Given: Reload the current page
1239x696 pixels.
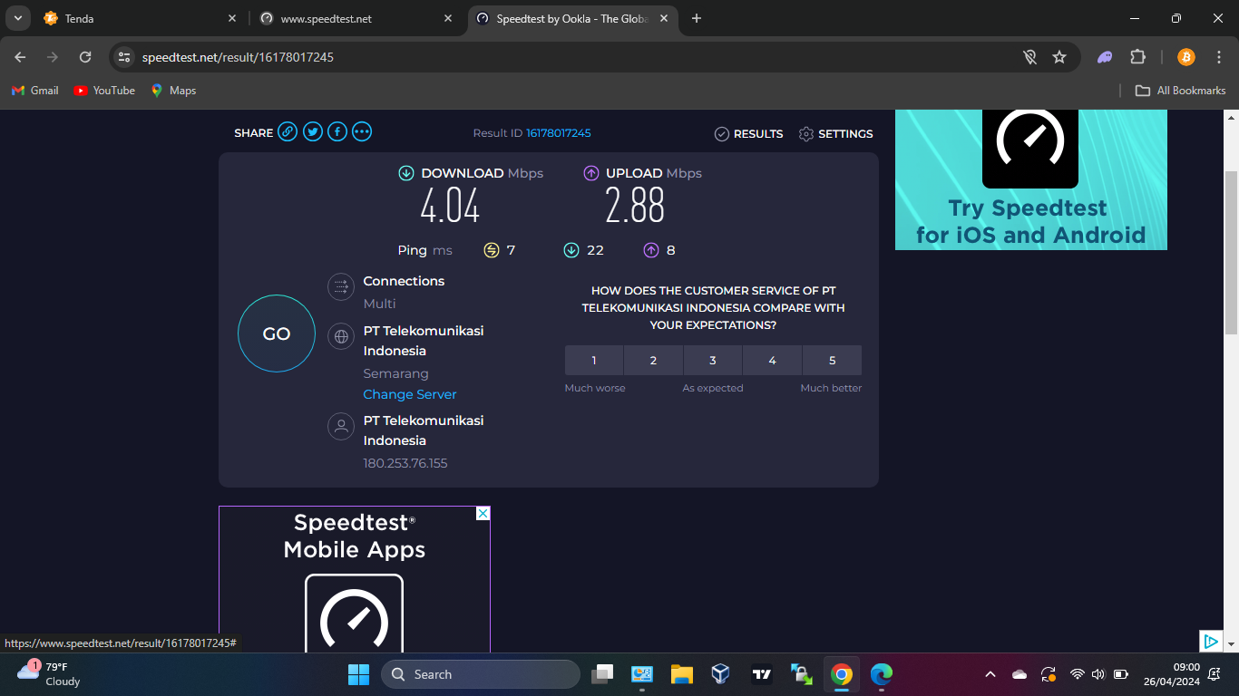Looking at the screenshot, I should 85,57.
